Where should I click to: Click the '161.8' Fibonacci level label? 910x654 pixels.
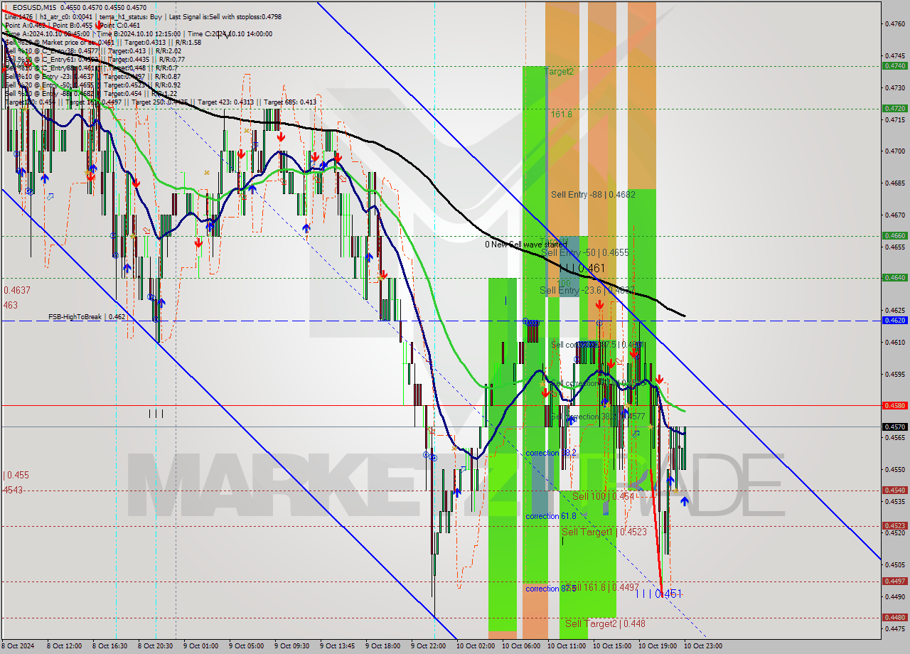pos(561,114)
